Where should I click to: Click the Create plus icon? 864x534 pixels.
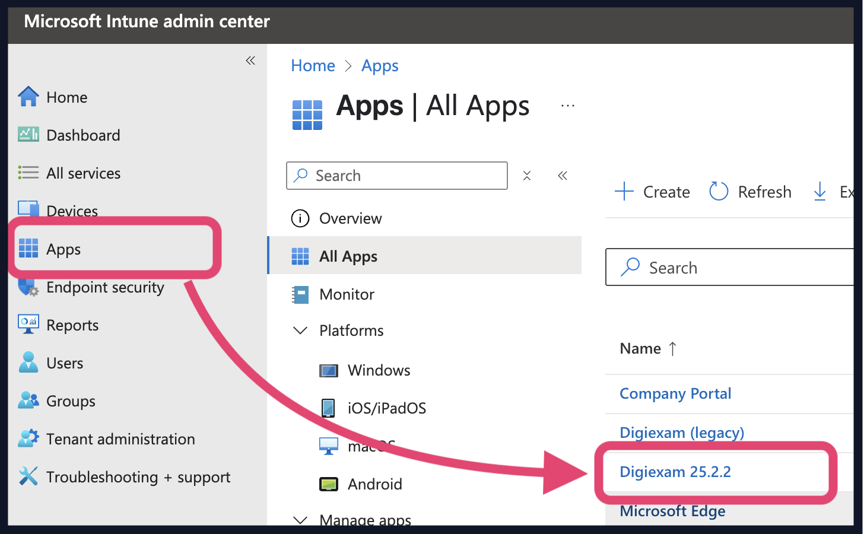pos(624,192)
